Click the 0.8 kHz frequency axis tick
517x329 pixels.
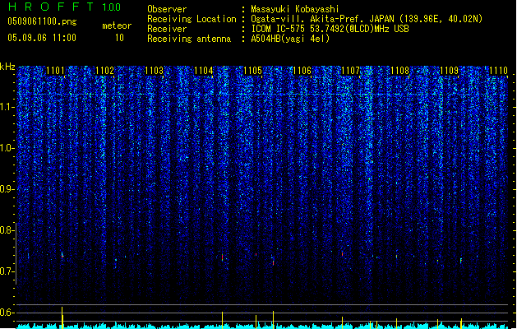point(7,230)
